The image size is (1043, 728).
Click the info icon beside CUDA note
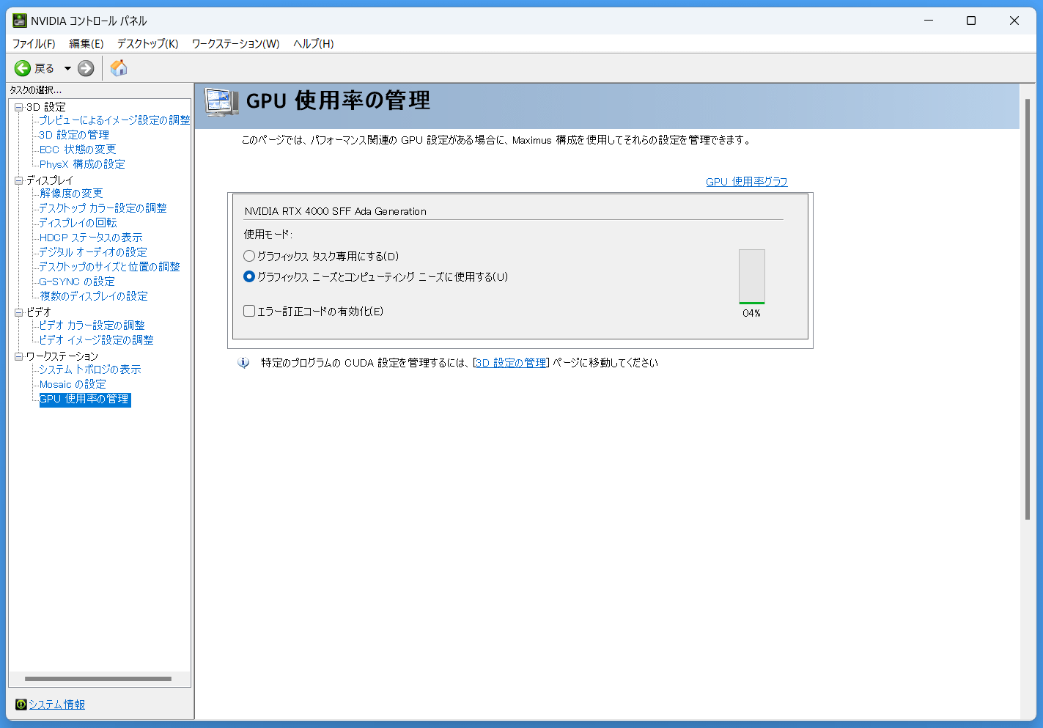coord(243,363)
